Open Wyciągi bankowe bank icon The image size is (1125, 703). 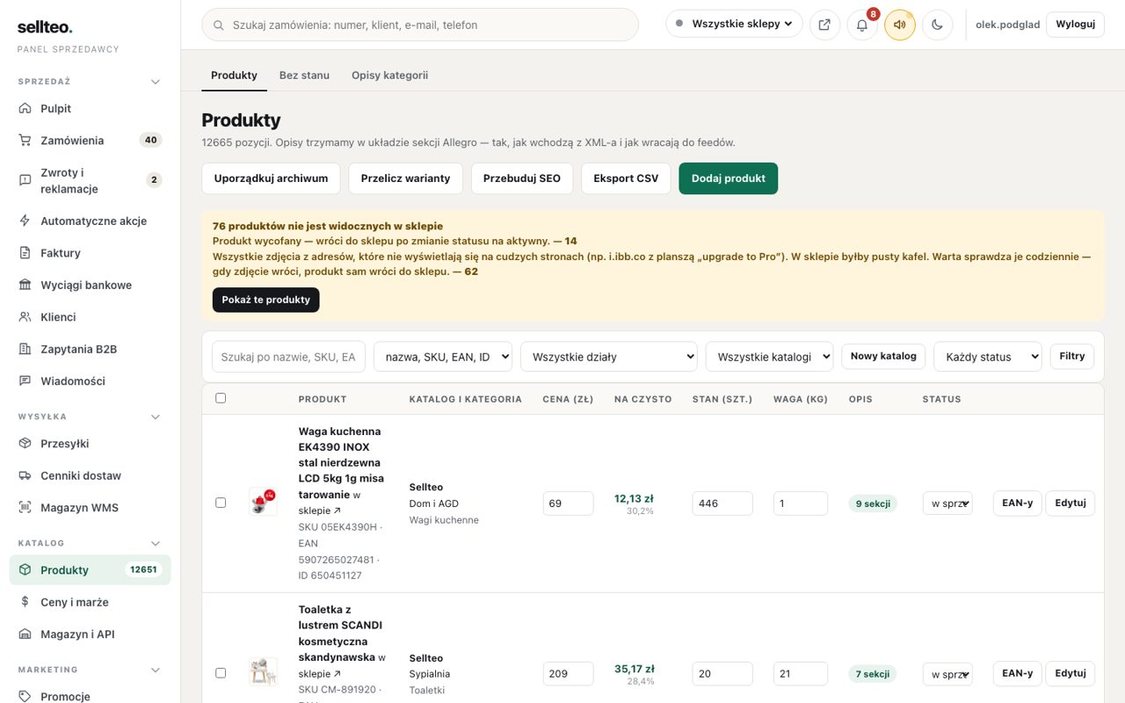pyautogui.click(x=25, y=285)
